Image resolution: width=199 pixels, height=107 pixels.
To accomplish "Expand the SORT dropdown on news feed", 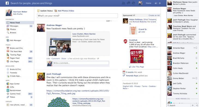I will click(x=109, y=21).
